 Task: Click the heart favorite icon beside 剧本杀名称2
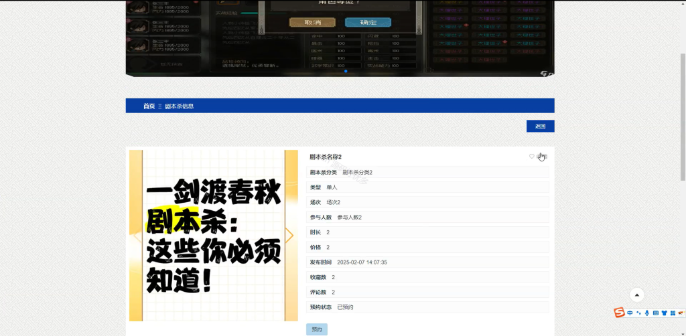(531, 157)
